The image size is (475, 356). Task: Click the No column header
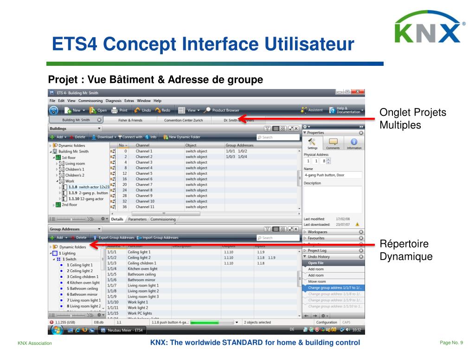point(123,145)
